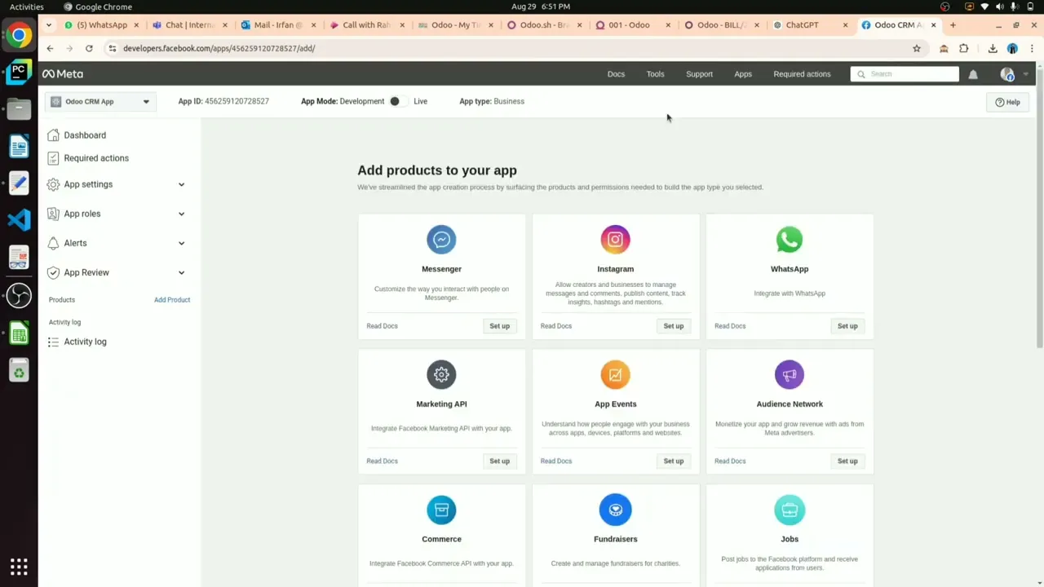The image size is (1044, 587).
Task: Switch to the WhatsApp browser tab
Action: pyautogui.click(x=101, y=25)
